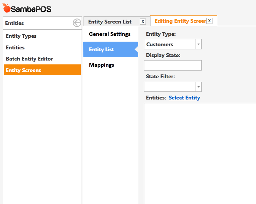
Task: Open Entity Types in sidebar
Action: click(x=21, y=36)
